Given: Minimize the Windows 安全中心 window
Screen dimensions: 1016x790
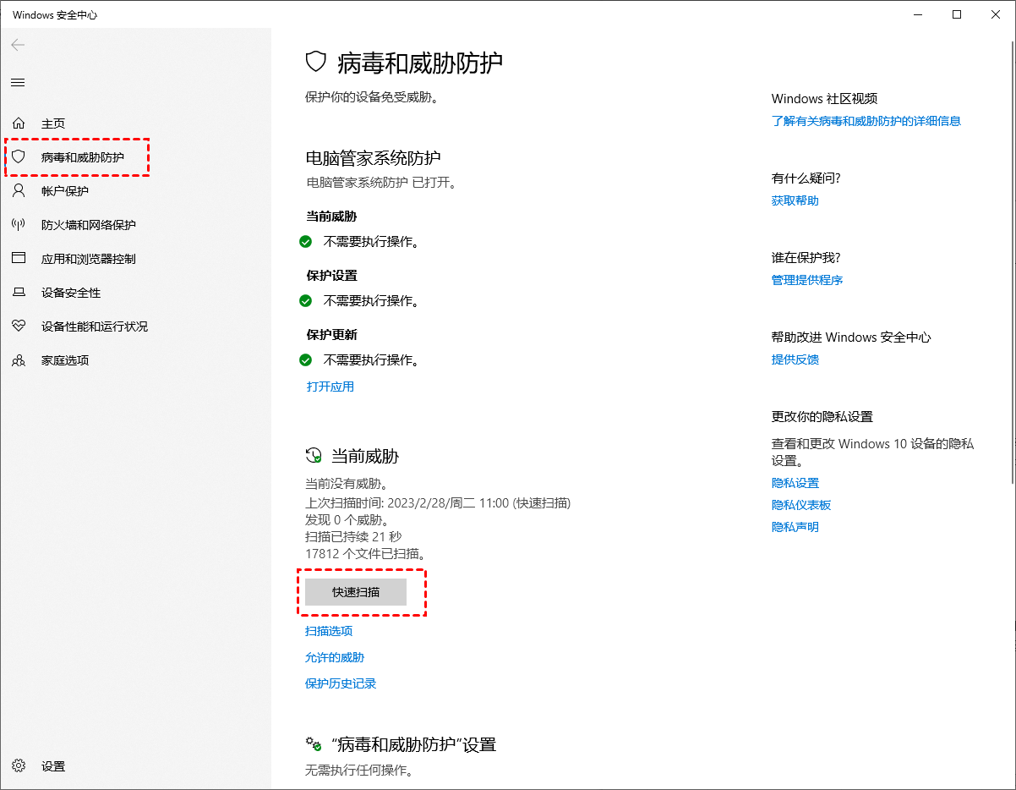Looking at the screenshot, I should point(918,14).
